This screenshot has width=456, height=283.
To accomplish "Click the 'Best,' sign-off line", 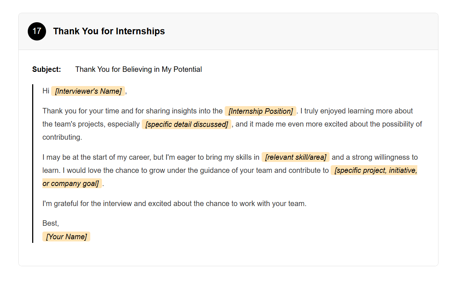I will pos(50,223).
